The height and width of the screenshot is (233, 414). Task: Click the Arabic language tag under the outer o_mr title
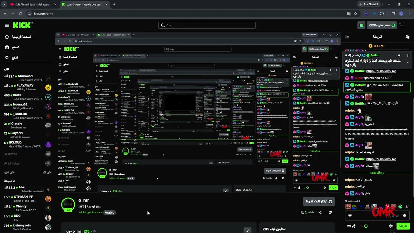tap(109, 212)
